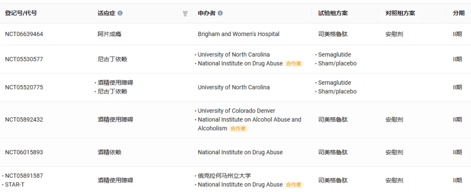Click 俄克拉何马州立大学 sponsor
This screenshot has width=471, height=192.
tap(224, 176)
